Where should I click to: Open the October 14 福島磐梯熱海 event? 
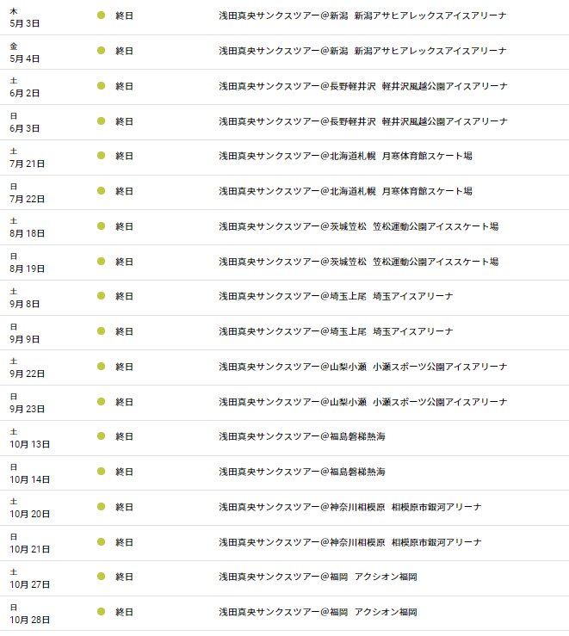301,472
